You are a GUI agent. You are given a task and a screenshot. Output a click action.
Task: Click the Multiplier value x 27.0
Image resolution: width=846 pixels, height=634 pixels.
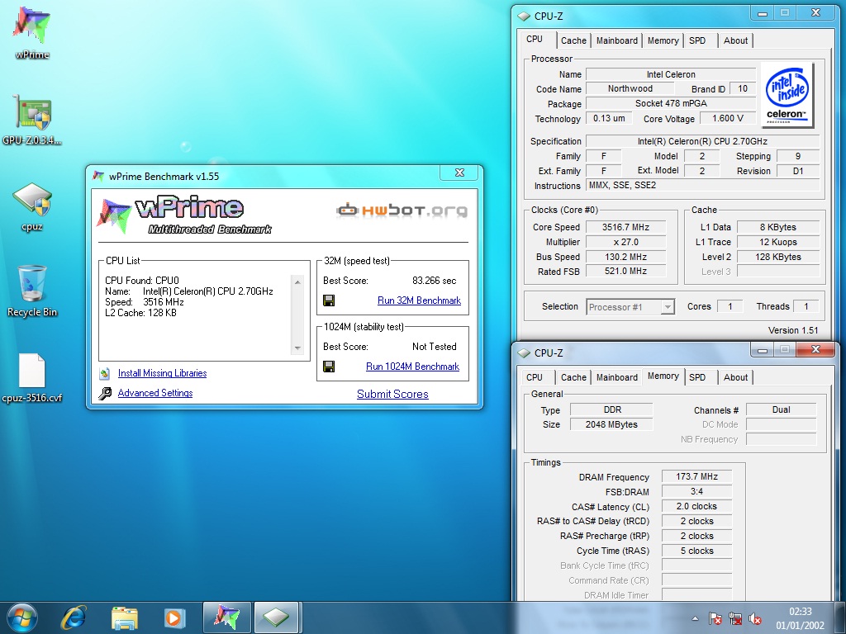tap(626, 242)
